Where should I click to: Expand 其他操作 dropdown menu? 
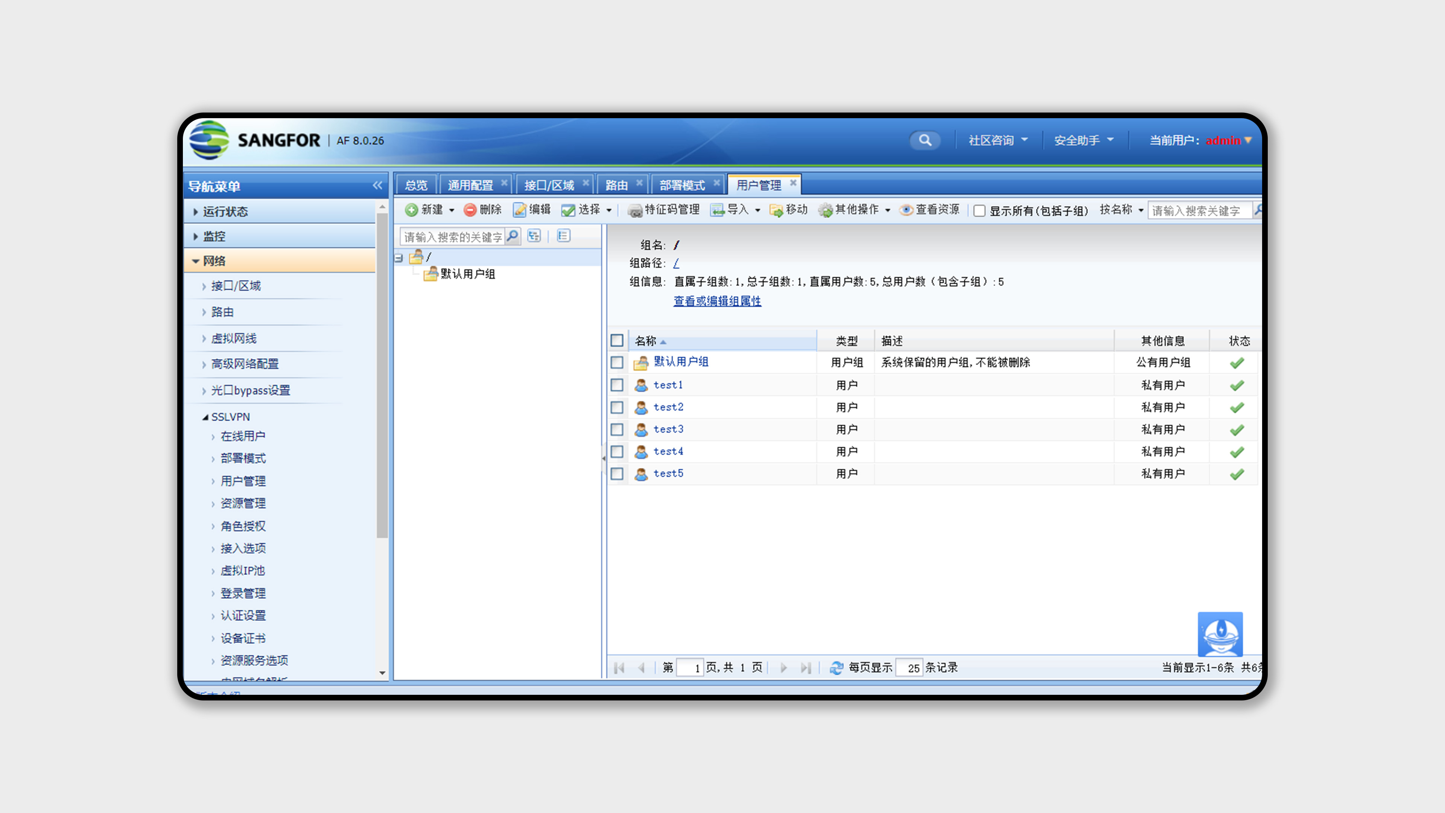(887, 210)
